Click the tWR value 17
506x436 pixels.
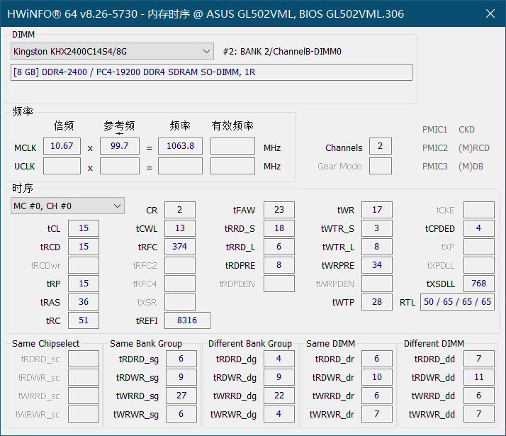(377, 210)
